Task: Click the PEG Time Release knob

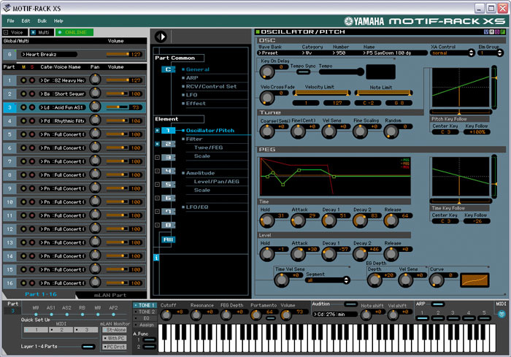Action: pos(391,220)
